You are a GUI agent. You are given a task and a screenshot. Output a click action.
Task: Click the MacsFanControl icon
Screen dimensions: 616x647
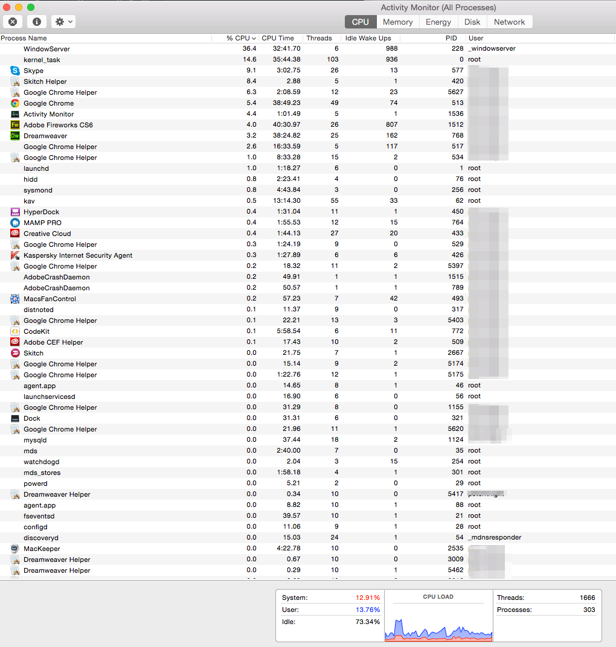coord(15,298)
